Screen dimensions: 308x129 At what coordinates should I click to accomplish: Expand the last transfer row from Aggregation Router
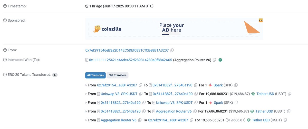[x=86, y=120]
